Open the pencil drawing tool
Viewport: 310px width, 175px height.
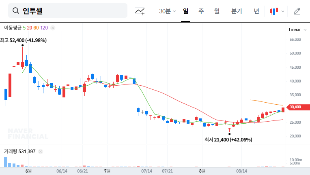[297, 11]
